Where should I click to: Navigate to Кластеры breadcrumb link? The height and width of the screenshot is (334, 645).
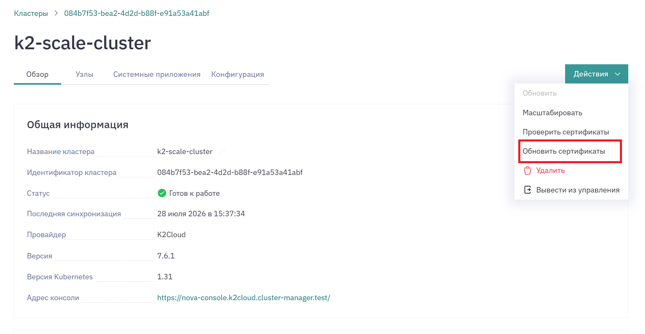click(x=31, y=13)
